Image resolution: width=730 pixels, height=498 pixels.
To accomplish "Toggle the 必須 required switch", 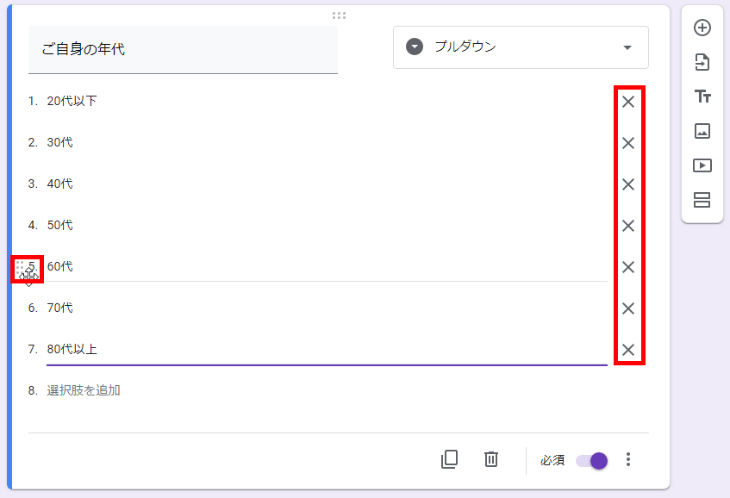I will [x=592, y=460].
